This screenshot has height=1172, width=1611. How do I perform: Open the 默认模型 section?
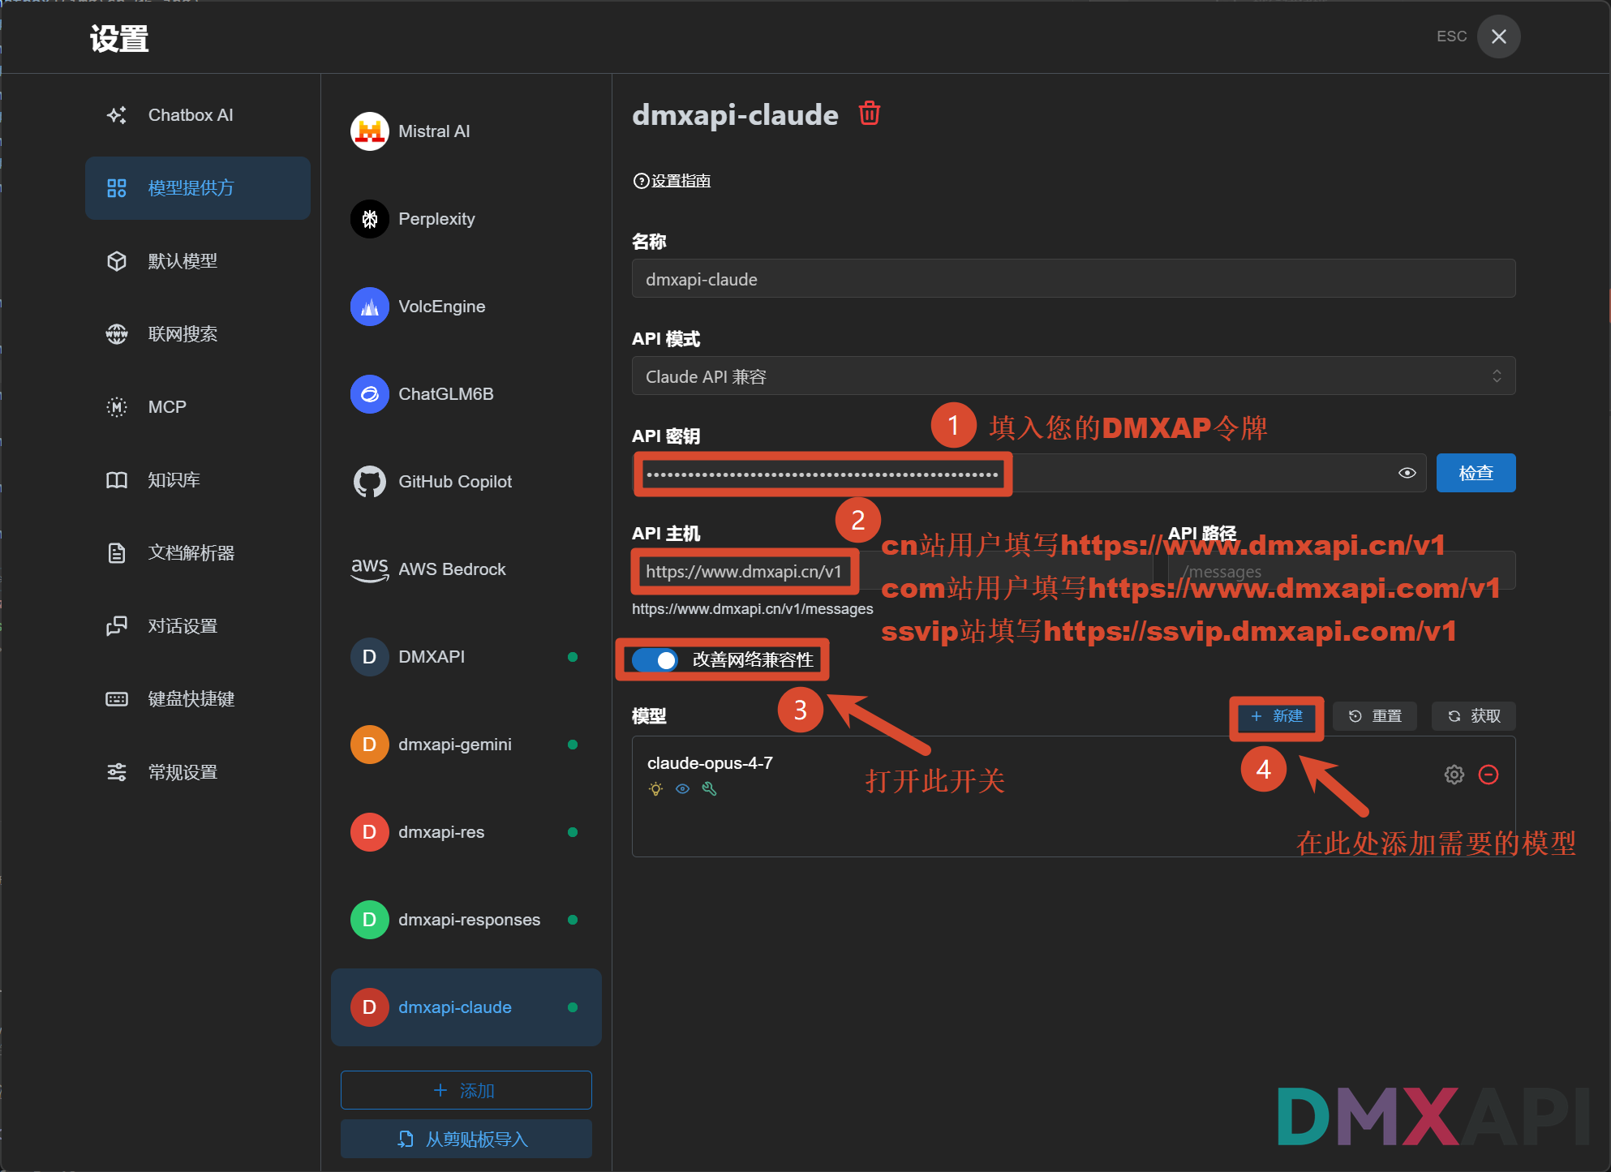click(198, 261)
